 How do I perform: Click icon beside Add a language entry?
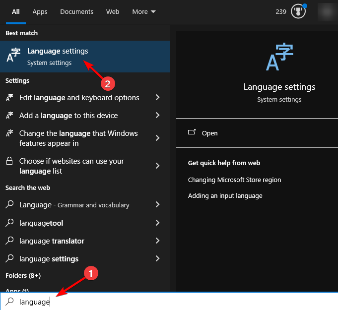[x=9, y=116]
